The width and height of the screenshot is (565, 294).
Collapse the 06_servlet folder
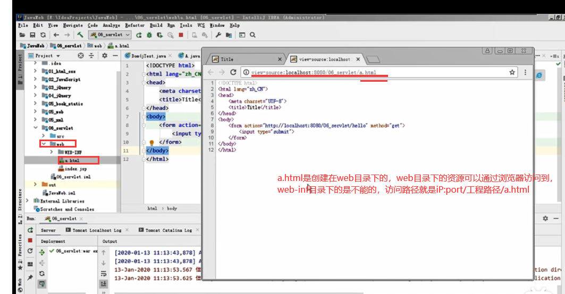pos(35,127)
